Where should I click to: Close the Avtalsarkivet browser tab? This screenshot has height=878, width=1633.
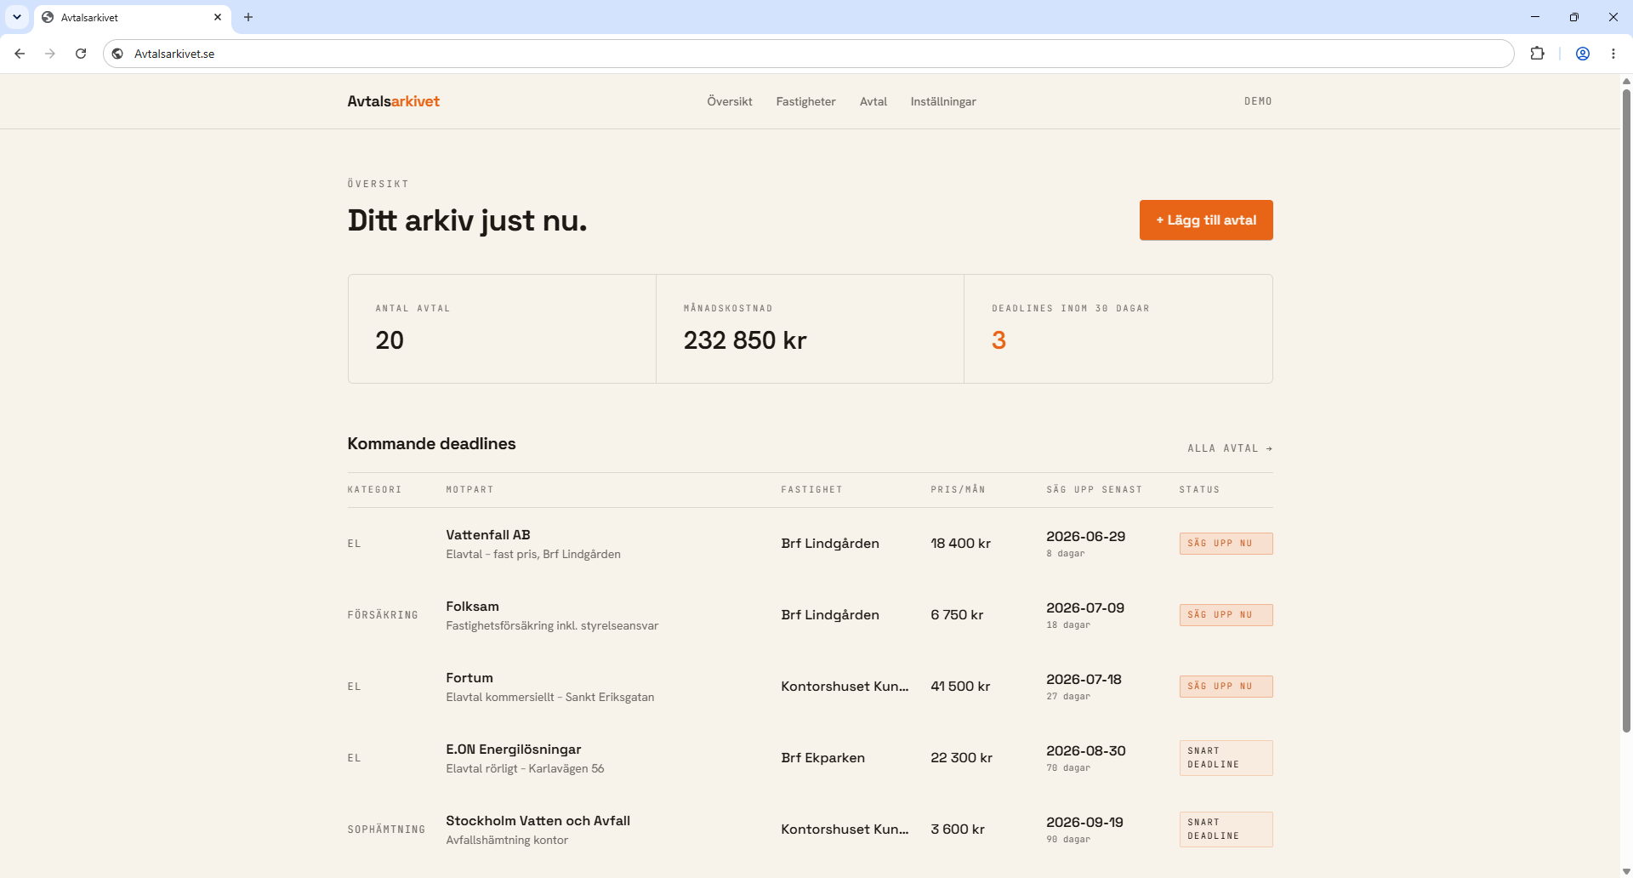click(218, 17)
